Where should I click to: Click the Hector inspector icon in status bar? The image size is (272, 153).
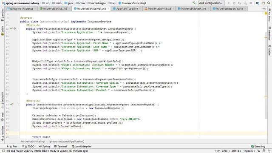264,151
